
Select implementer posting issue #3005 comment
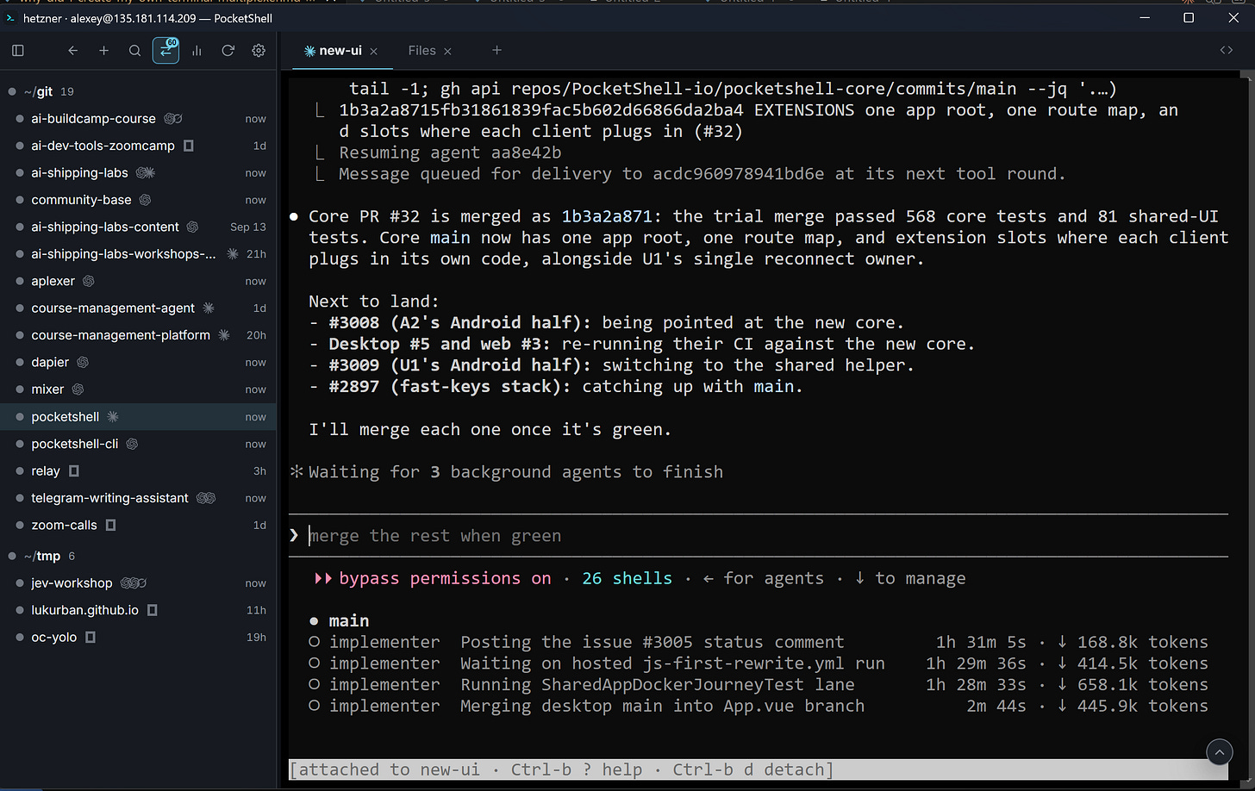[x=759, y=643]
